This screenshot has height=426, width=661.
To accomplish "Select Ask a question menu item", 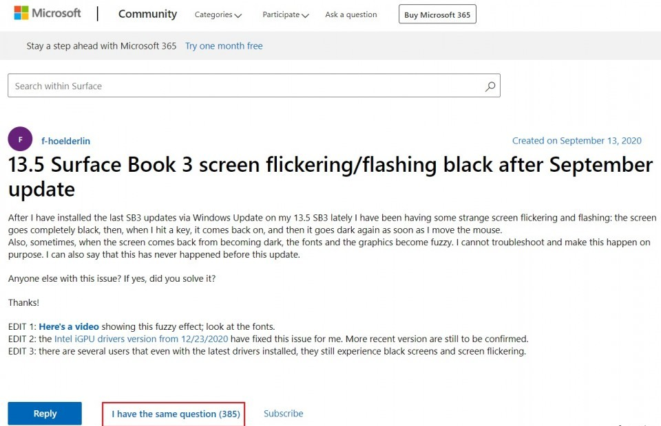I will pyautogui.click(x=350, y=14).
